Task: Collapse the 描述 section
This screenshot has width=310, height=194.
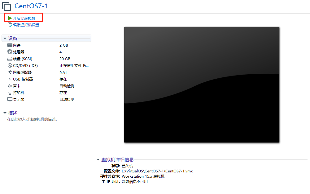Action: point(5,113)
